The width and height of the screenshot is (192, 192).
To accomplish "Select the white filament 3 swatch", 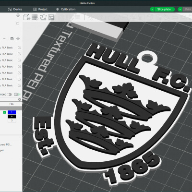I will click(12, 120).
